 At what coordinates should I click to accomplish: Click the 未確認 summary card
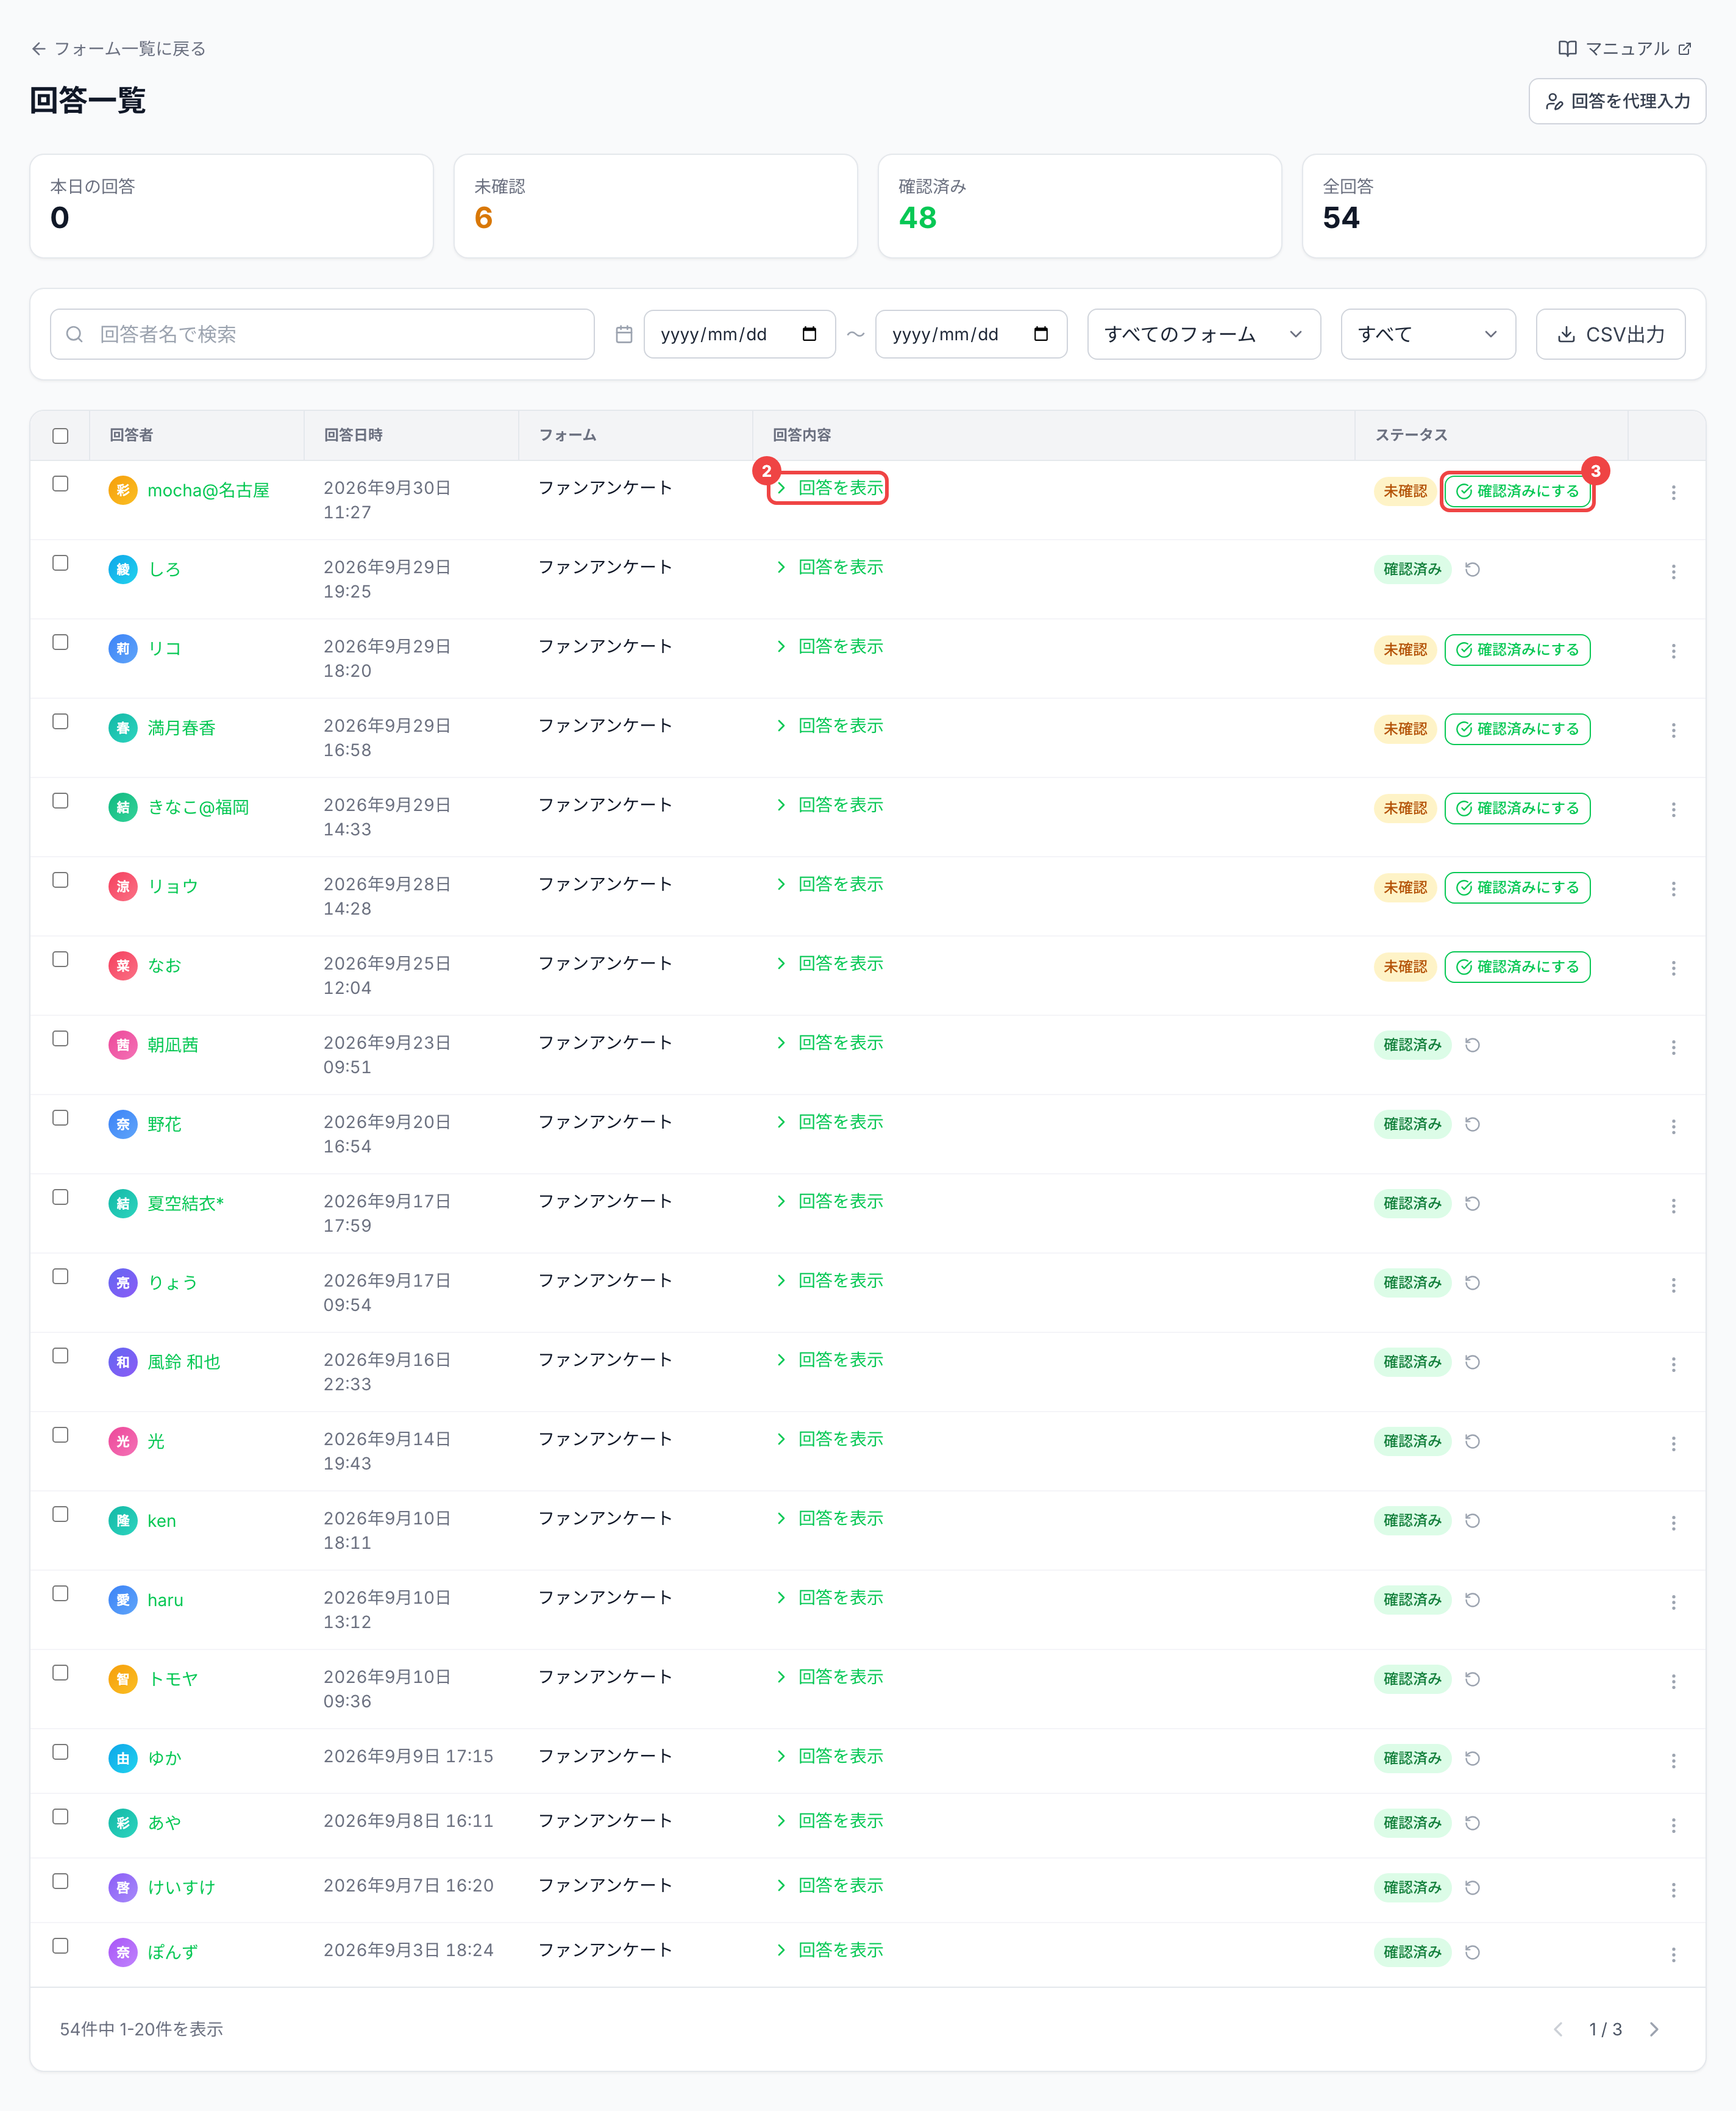coord(655,206)
